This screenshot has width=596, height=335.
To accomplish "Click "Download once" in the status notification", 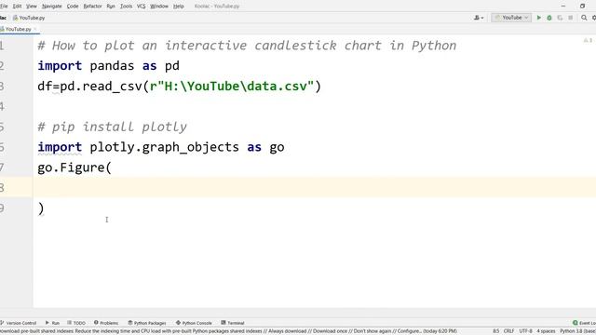I will pyautogui.click(x=330, y=331).
